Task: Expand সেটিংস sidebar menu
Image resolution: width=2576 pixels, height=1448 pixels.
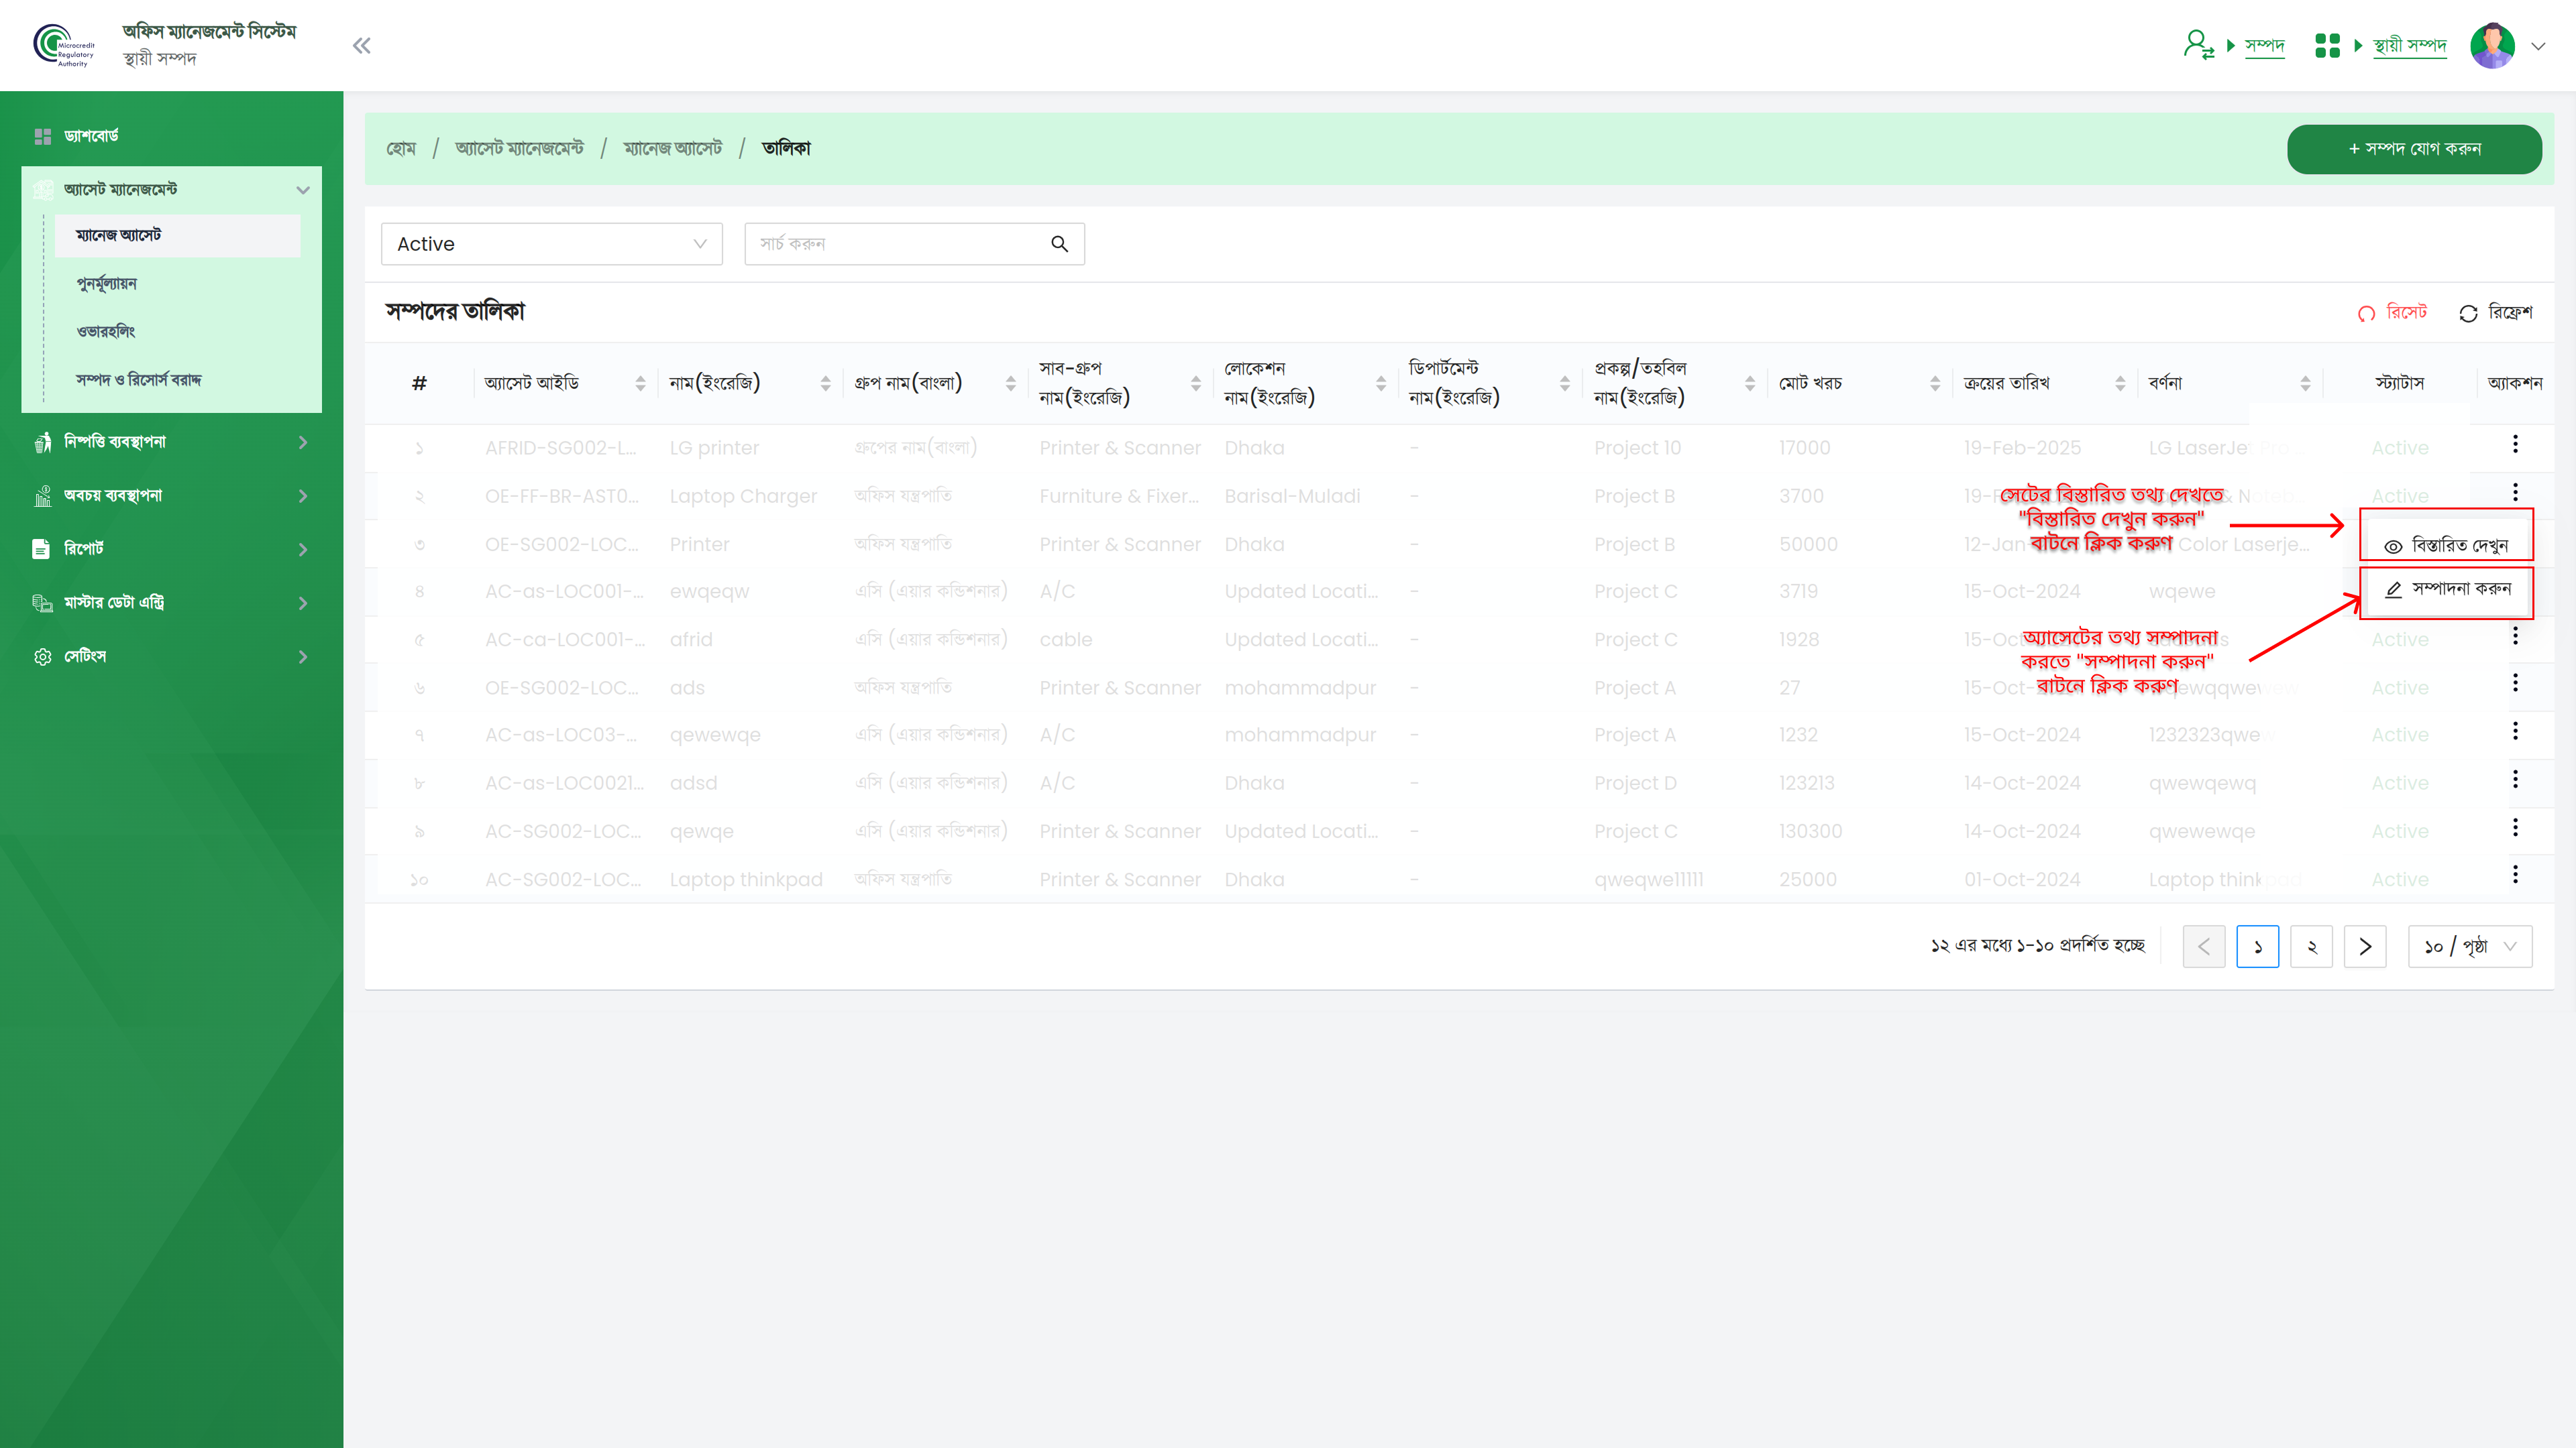Action: (172, 656)
